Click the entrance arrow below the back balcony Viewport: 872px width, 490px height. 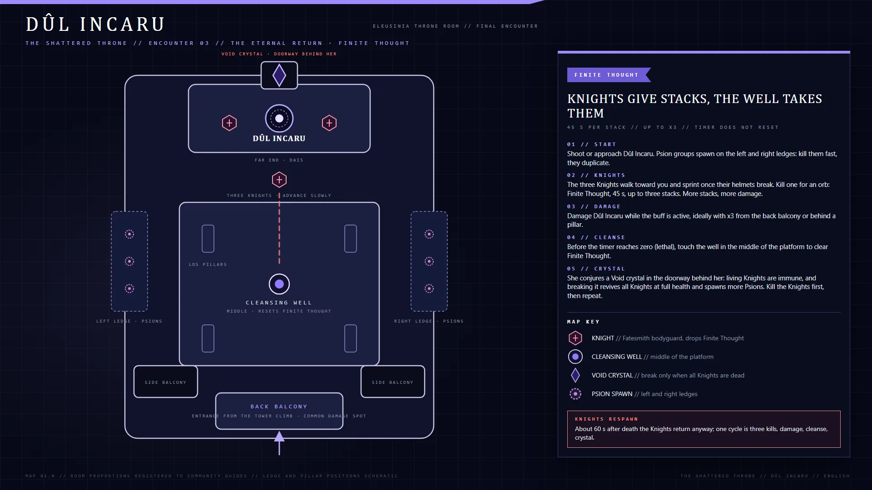[279, 443]
